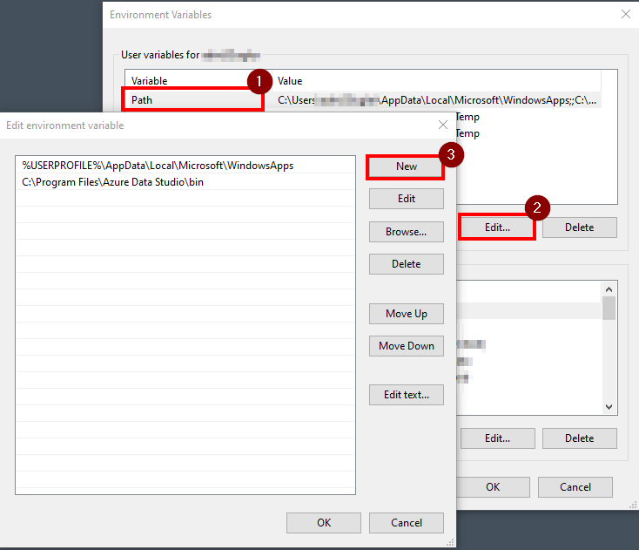Click the second Temp value row

pos(467,133)
